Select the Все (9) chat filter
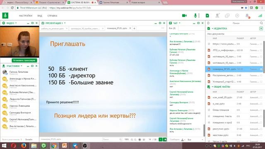 pyautogui.click(x=172, y=28)
